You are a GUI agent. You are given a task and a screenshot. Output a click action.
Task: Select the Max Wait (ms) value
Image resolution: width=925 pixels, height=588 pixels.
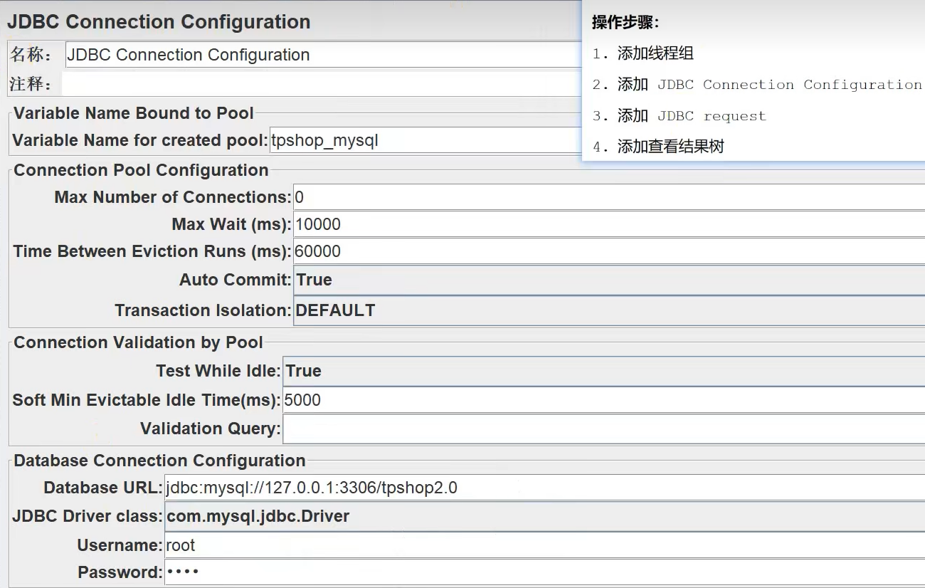pos(498,224)
